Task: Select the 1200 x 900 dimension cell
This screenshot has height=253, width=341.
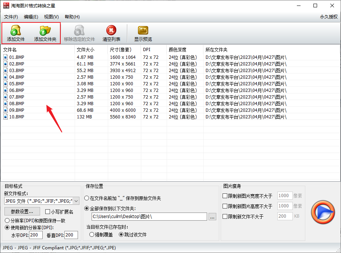Action: tap(121, 84)
